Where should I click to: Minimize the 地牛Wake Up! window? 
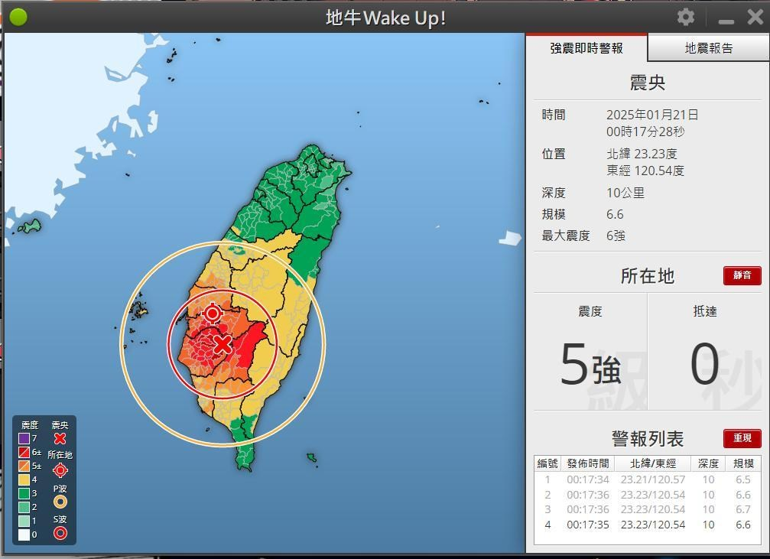tap(726, 18)
